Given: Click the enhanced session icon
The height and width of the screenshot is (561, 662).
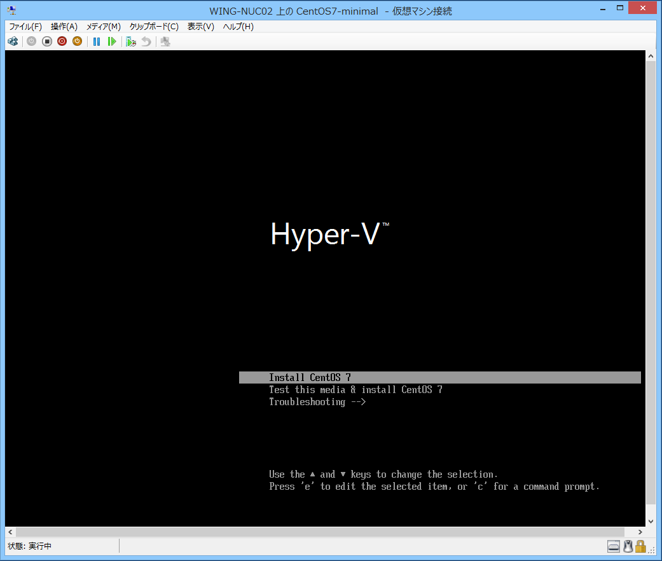Looking at the screenshot, I should tap(165, 41).
